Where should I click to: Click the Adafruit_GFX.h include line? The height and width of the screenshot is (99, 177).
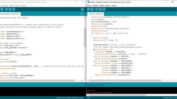tap(11, 36)
